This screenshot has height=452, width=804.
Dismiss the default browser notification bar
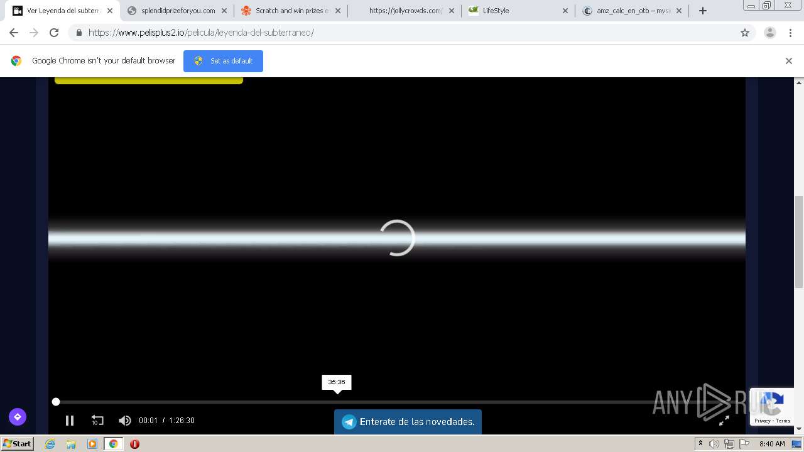[x=789, y=61]
